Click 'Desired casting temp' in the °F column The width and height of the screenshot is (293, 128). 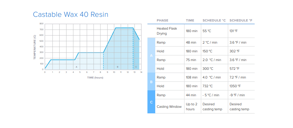pyautogui.click(x=239, y=107)
